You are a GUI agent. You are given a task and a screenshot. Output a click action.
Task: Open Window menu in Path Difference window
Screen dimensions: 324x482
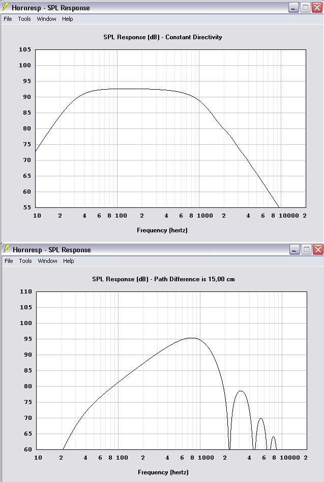click(x=47, y=261)
